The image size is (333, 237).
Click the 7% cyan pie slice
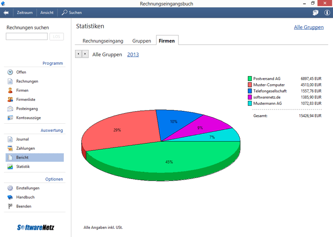[x=212, y=137]
